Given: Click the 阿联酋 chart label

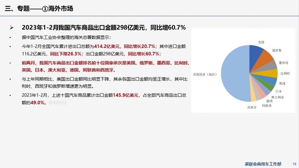Looking at the screenshot, I should click(x=267, y=105).
